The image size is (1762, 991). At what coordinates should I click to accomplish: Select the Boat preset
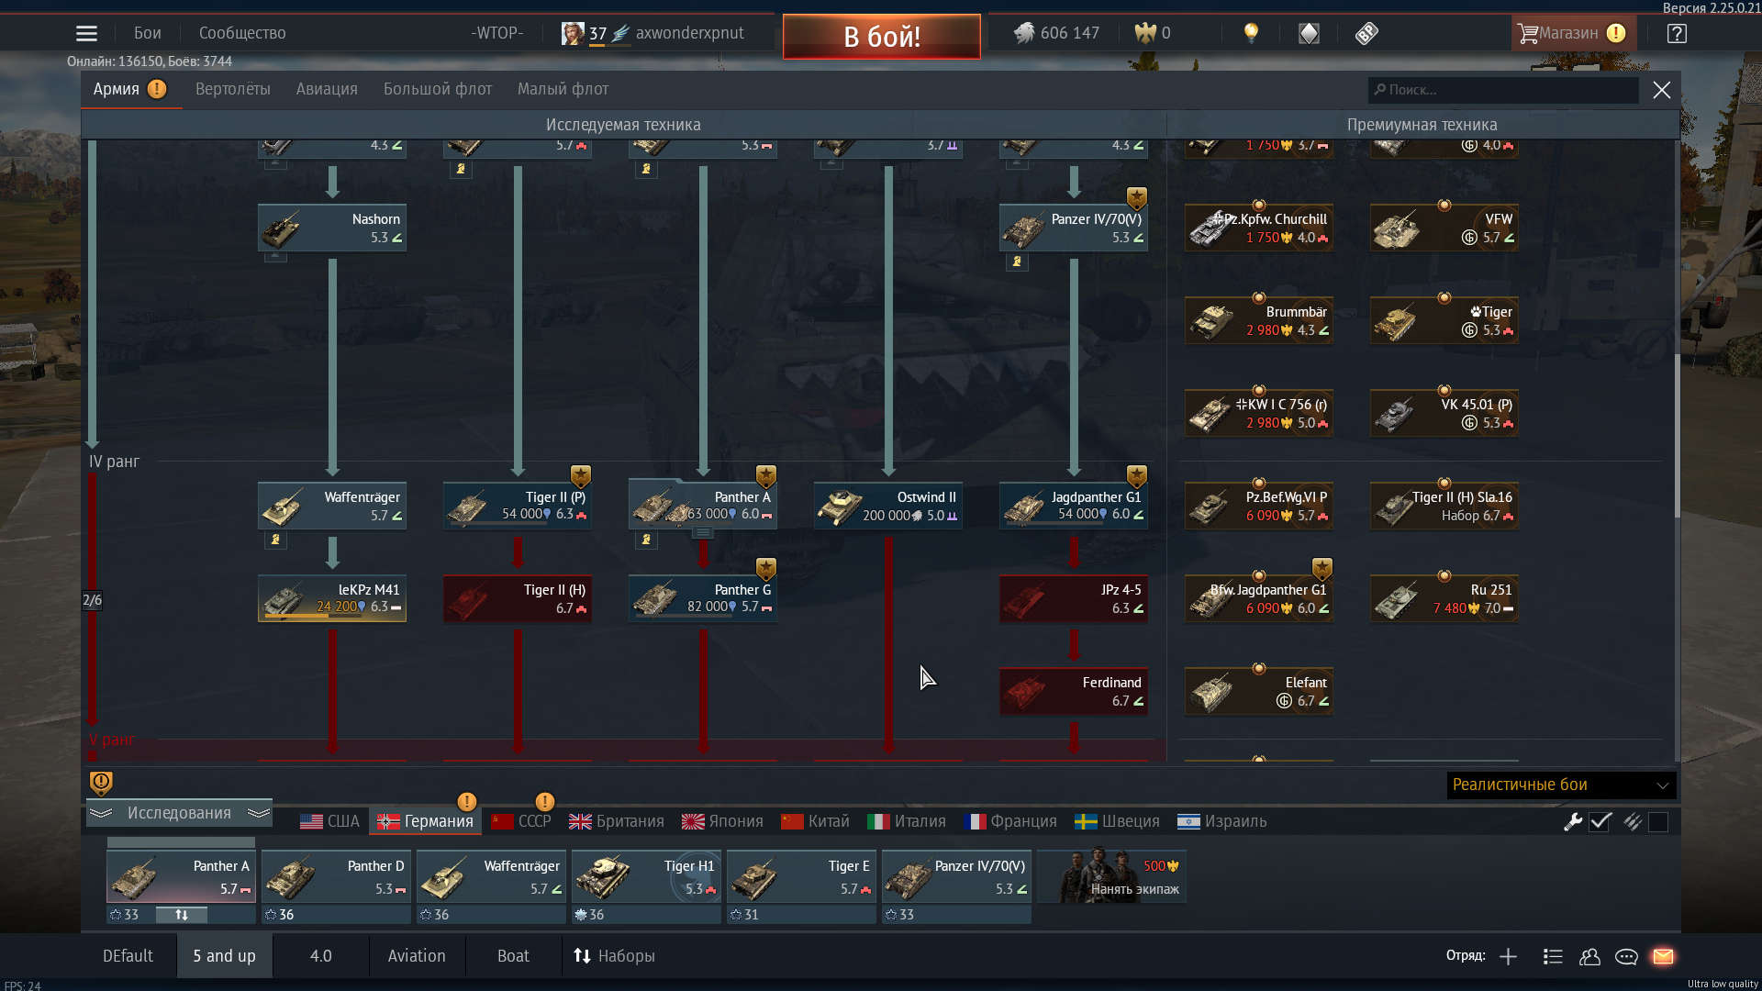[x=513, y=957]
